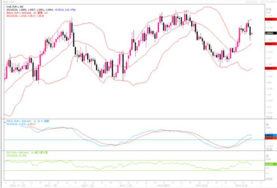The height and width of the screenshot is (188, 277).
Task: Click the red MACD signal value tag
Action: click(269, 138)
